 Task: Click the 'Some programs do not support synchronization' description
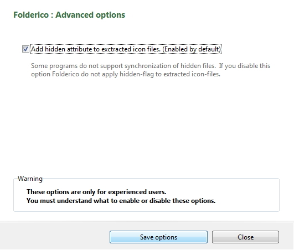point(151,66)
